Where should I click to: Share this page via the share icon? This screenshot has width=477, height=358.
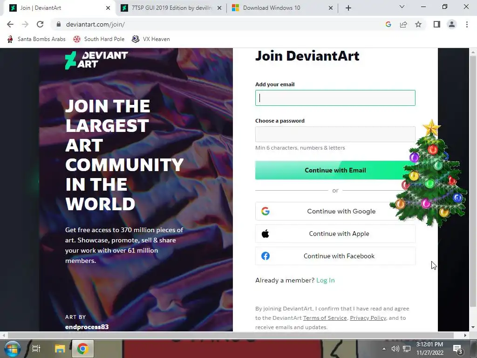(403, 24)
